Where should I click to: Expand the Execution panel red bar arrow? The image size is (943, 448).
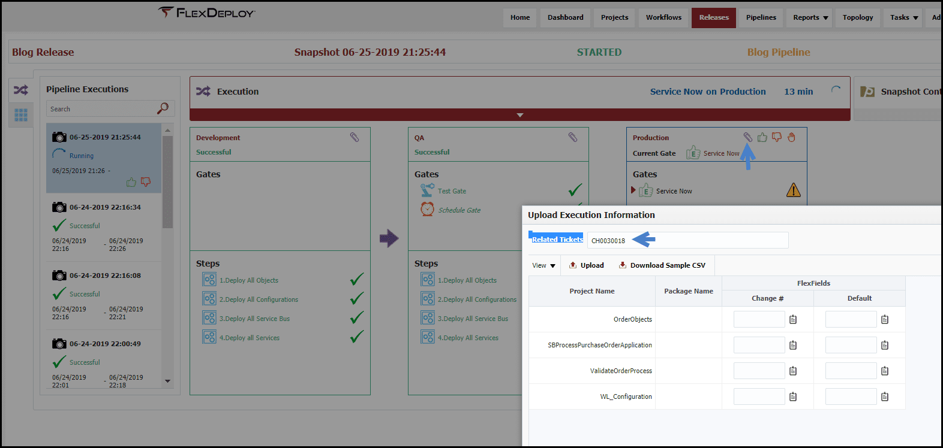tap(520, 115)
